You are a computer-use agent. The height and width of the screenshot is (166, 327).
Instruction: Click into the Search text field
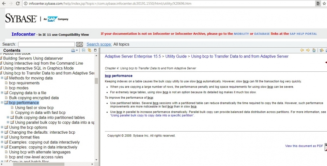tap(46, 44)
